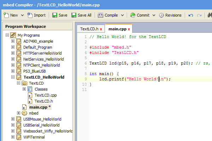Open the Compile dropdown arrow
This screenshot has height=141, width=212.
[123, 15]
